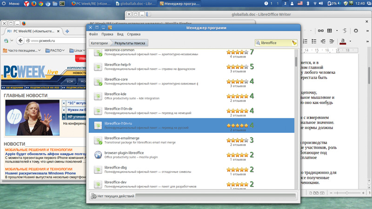Click the magnifier icon in search box
Screen dimensions: 372x209
[x=258, y=43]
